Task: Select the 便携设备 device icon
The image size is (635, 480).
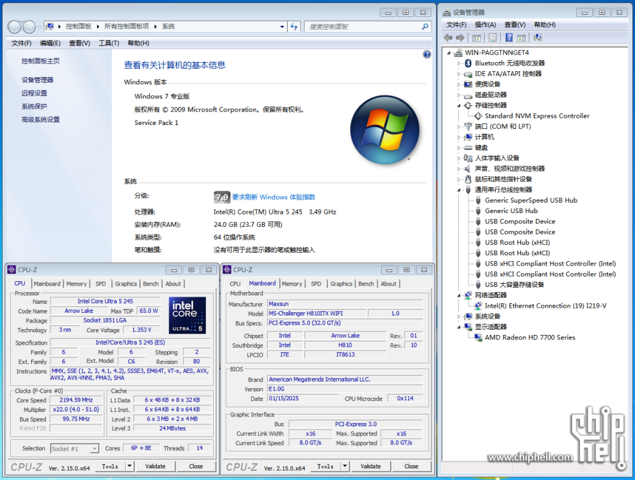Action: click(468, 84)
